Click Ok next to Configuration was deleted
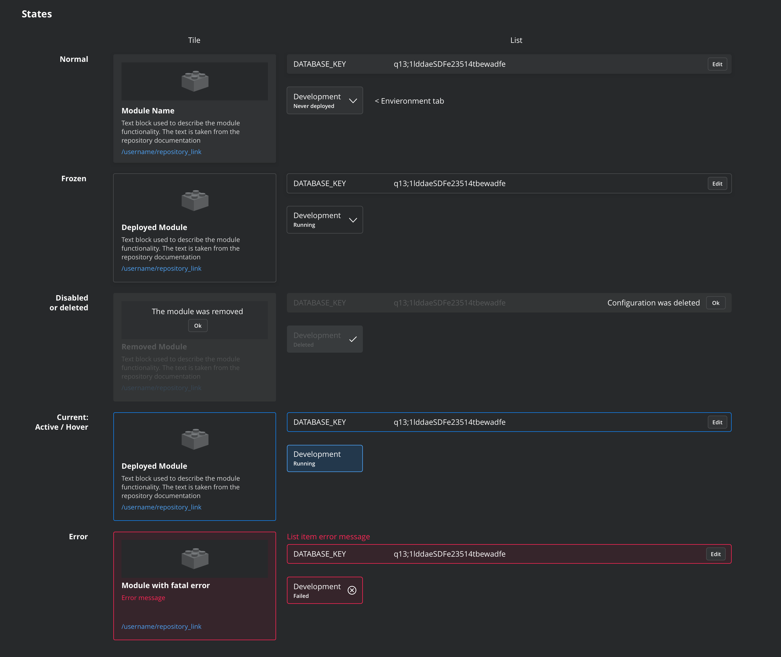The height and width of the screenshot is (657, 781). coord(715,303)
